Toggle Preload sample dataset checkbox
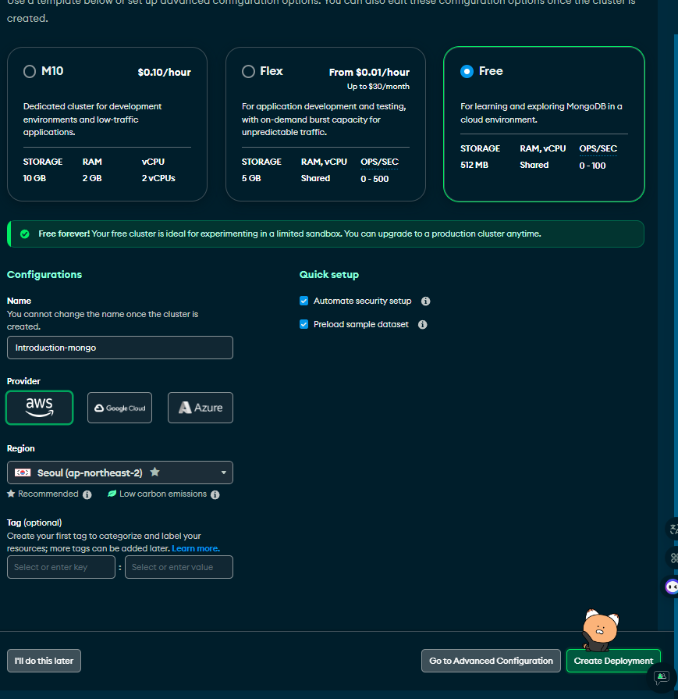The image size is (678, 699). (x=304, y=324)
